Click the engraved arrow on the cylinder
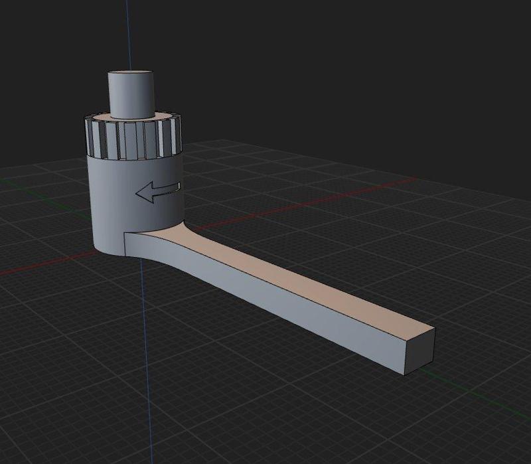The width and height of the screenshot is (531, 464). 158,192
